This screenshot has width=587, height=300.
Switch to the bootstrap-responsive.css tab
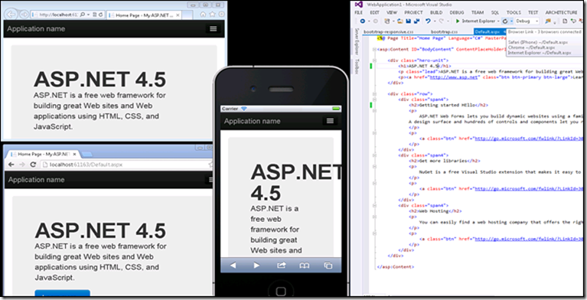[389, 32]
